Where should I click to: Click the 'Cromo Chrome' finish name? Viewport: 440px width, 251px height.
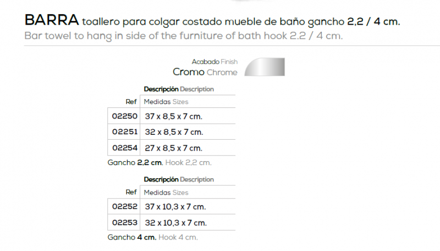(205, 72)
